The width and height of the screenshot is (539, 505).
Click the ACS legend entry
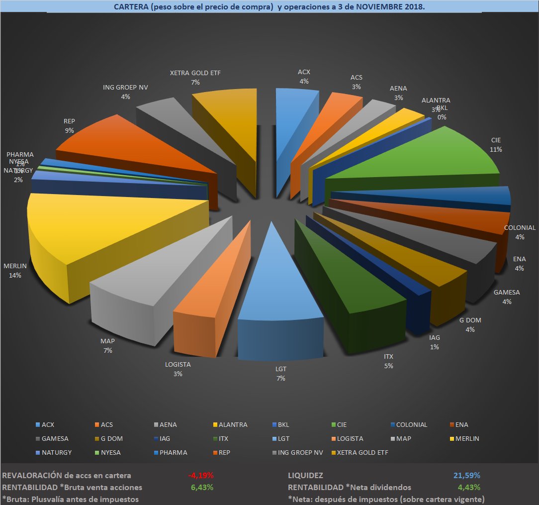click(x=104, y=425)
